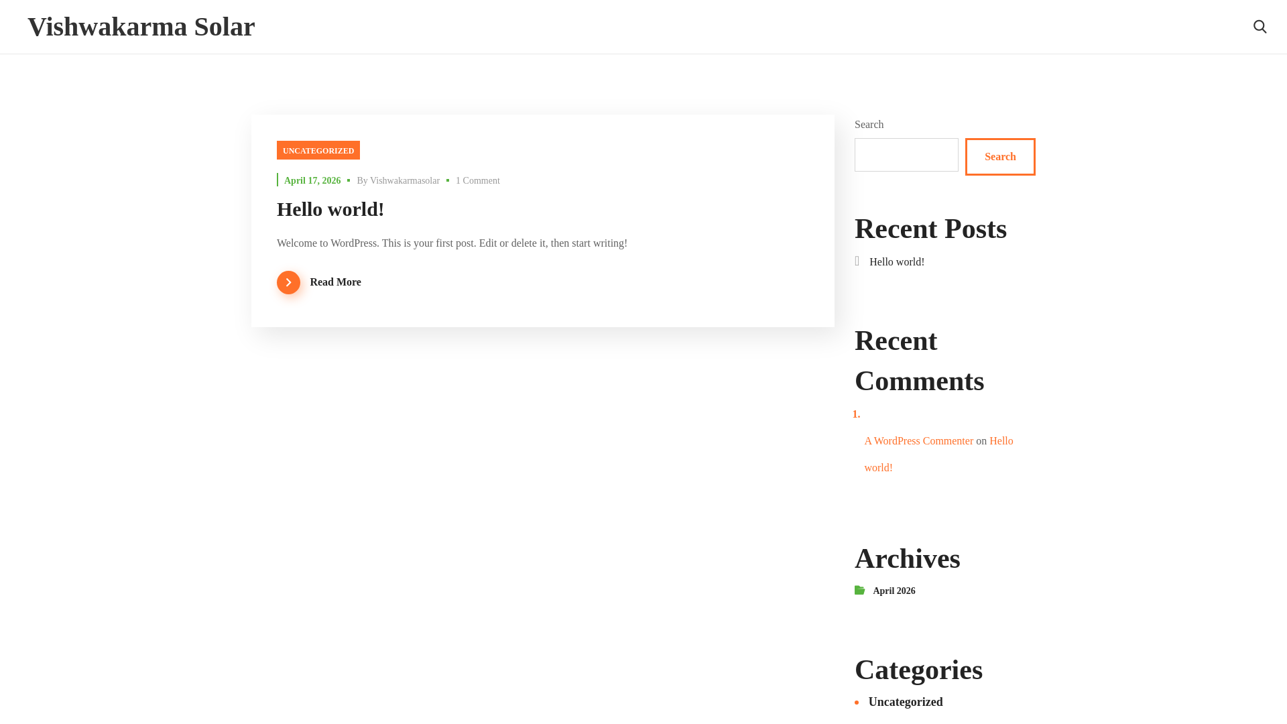Click the orange Read More arrow icon

coord(288,282)
